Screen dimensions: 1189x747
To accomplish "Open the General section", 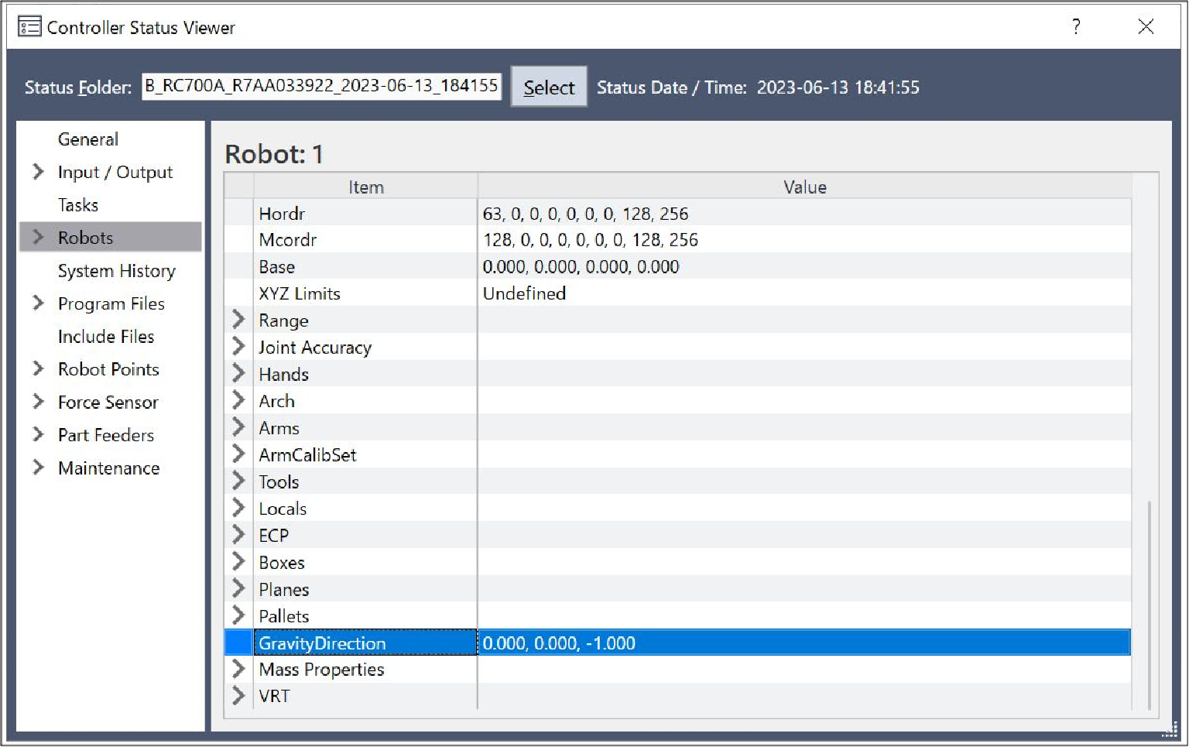I will click(x=88, y=139).
